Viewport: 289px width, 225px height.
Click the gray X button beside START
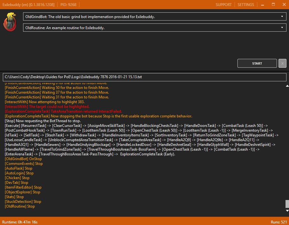[282, 63]
